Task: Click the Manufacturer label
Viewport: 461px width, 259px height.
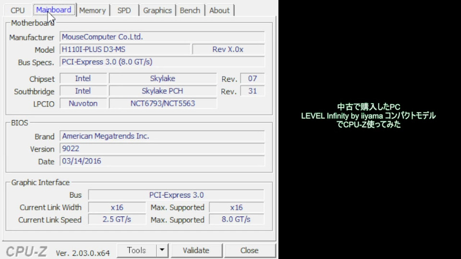Action: [x=32, y=37]
